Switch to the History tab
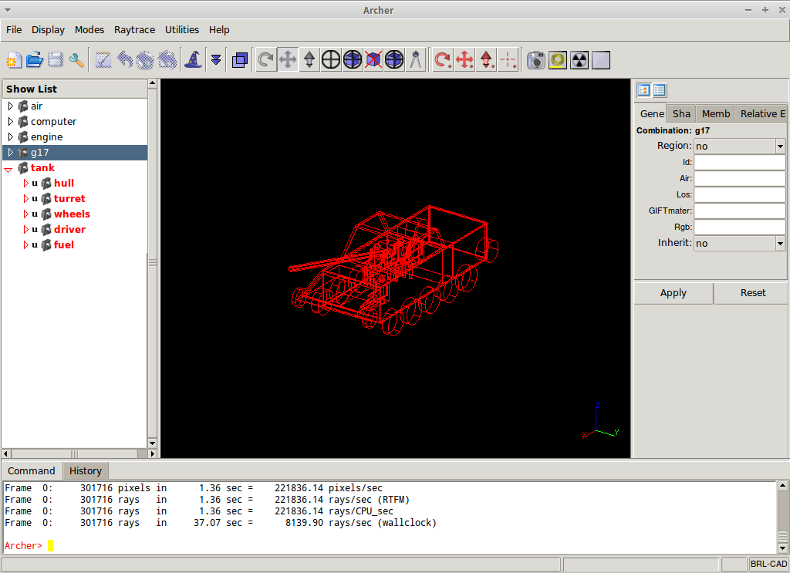This screenshot has height=573, width=790. [85, 470]
